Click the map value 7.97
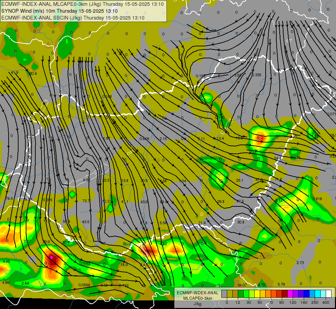 27,241
